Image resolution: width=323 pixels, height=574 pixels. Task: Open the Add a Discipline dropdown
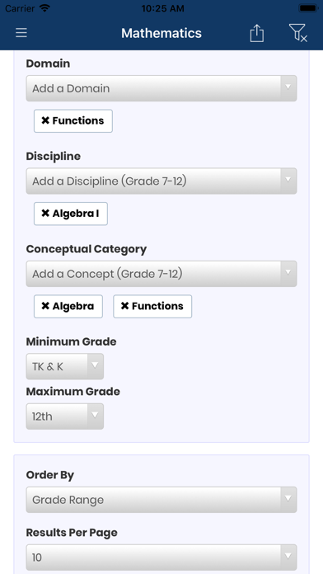161,181
